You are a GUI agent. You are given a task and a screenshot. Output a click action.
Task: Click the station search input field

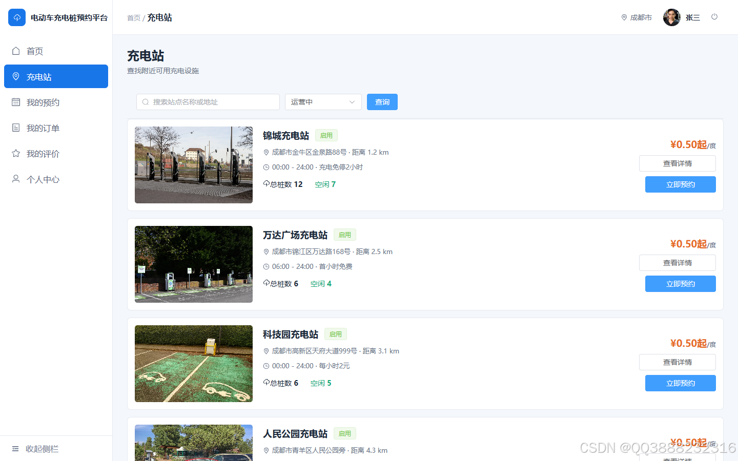tap(208, 102)
